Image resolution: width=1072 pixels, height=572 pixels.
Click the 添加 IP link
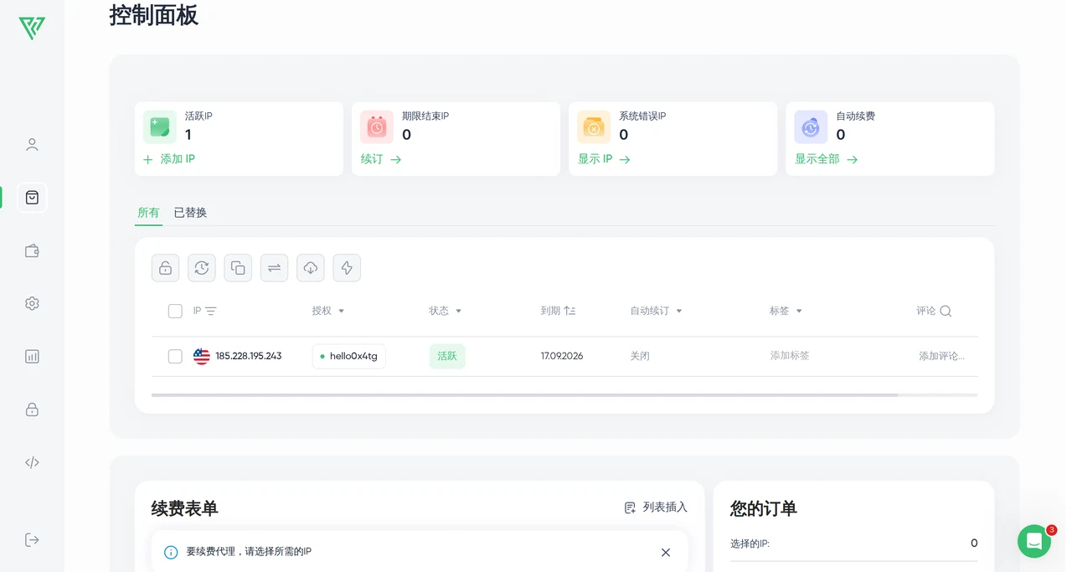[169, 159]
